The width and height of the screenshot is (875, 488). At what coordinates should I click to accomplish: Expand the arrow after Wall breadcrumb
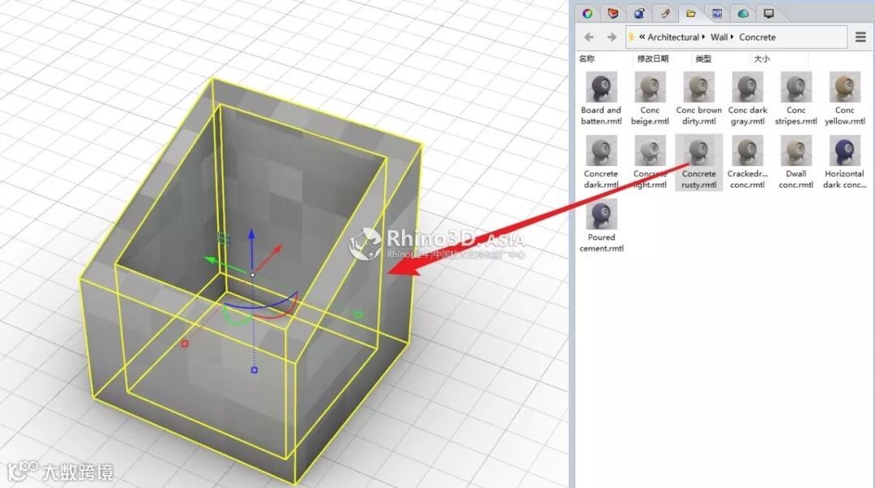[732, 36]
